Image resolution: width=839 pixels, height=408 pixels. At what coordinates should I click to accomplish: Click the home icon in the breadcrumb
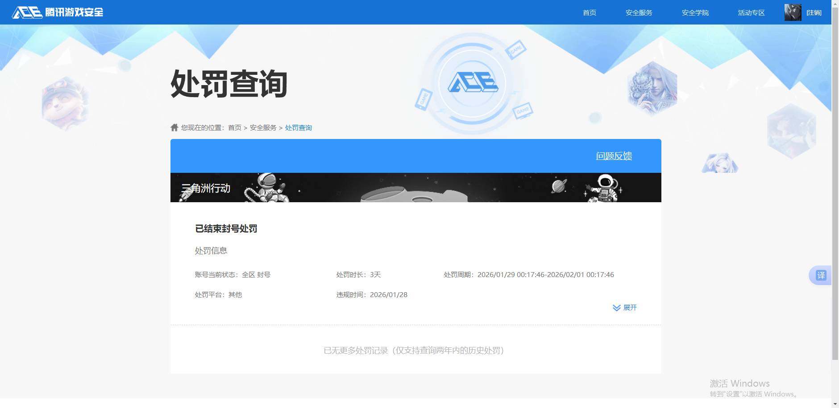tap(174, 127)
